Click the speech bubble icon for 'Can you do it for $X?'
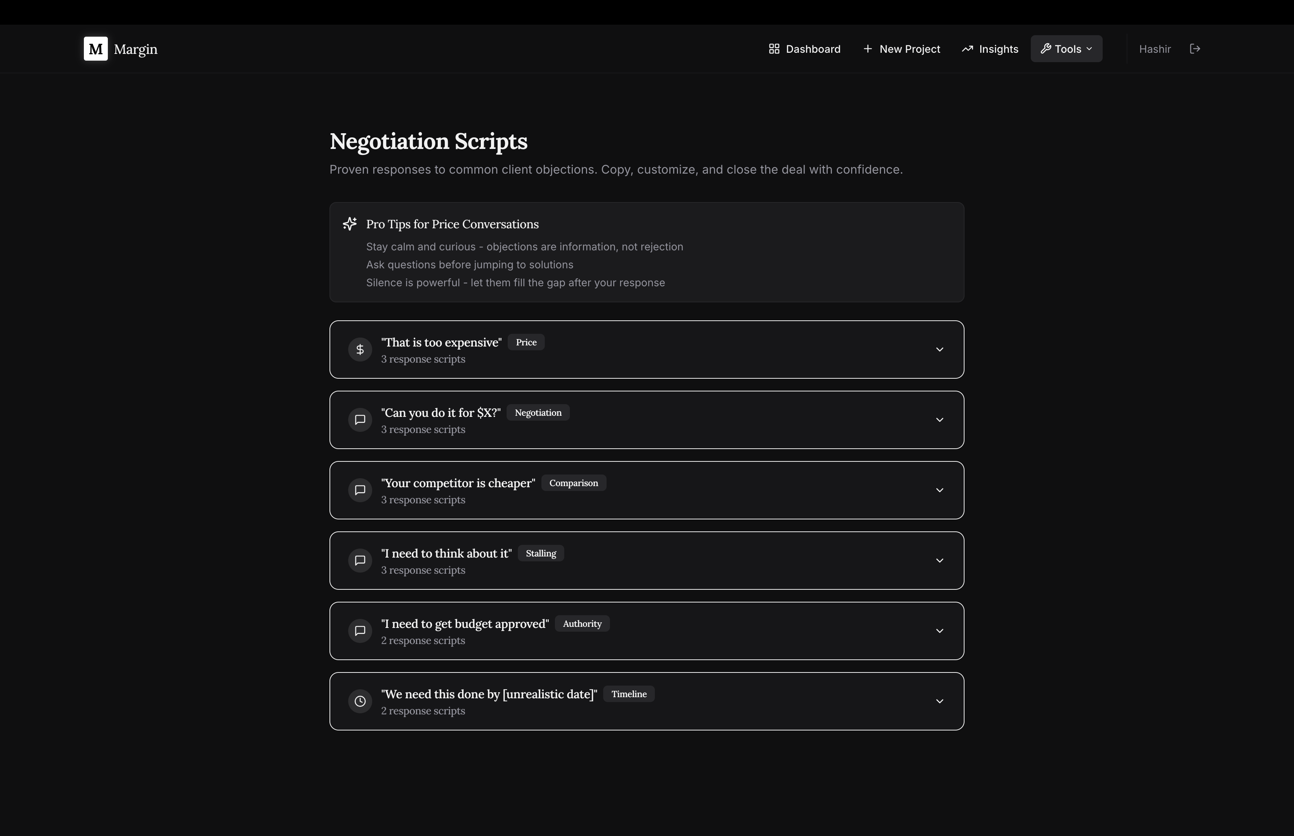This screenshot has width=1294, height=836. (360, 419)
